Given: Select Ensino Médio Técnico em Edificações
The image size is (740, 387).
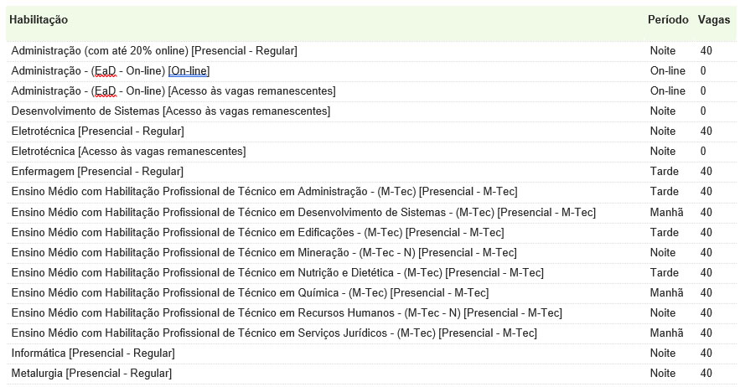Looking at the screenshot, I should pos(257,232).
